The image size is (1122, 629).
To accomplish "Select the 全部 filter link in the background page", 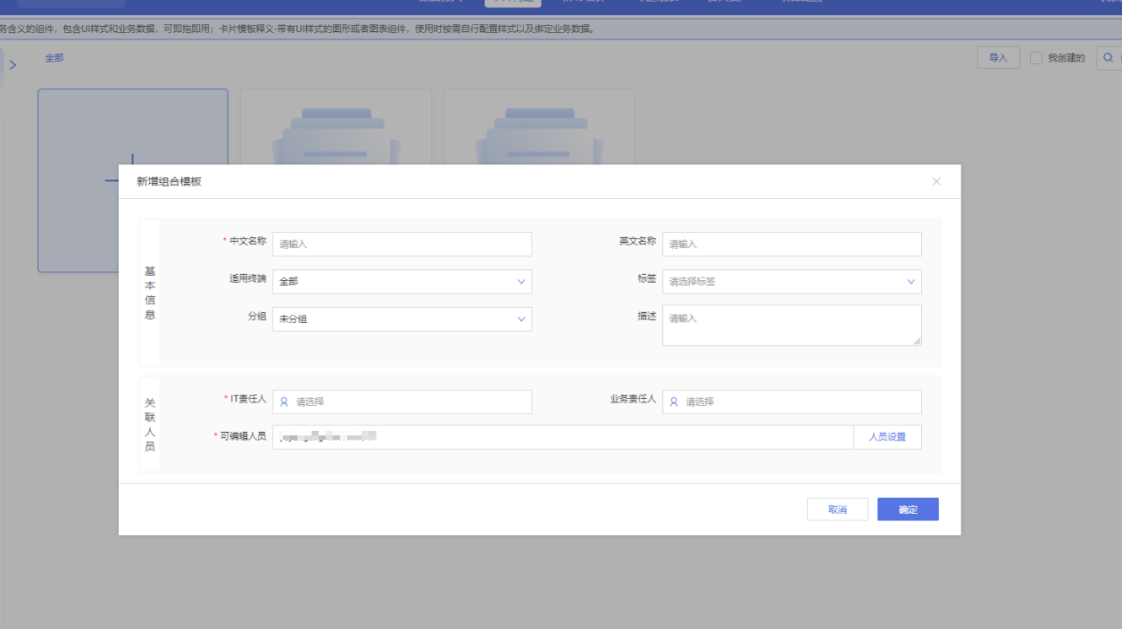I will pyautogui.click(x=54, y=58).
